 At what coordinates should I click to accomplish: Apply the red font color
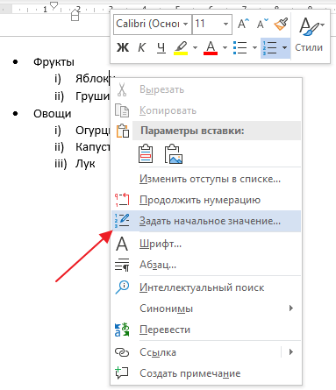click(x=211, y=47)
